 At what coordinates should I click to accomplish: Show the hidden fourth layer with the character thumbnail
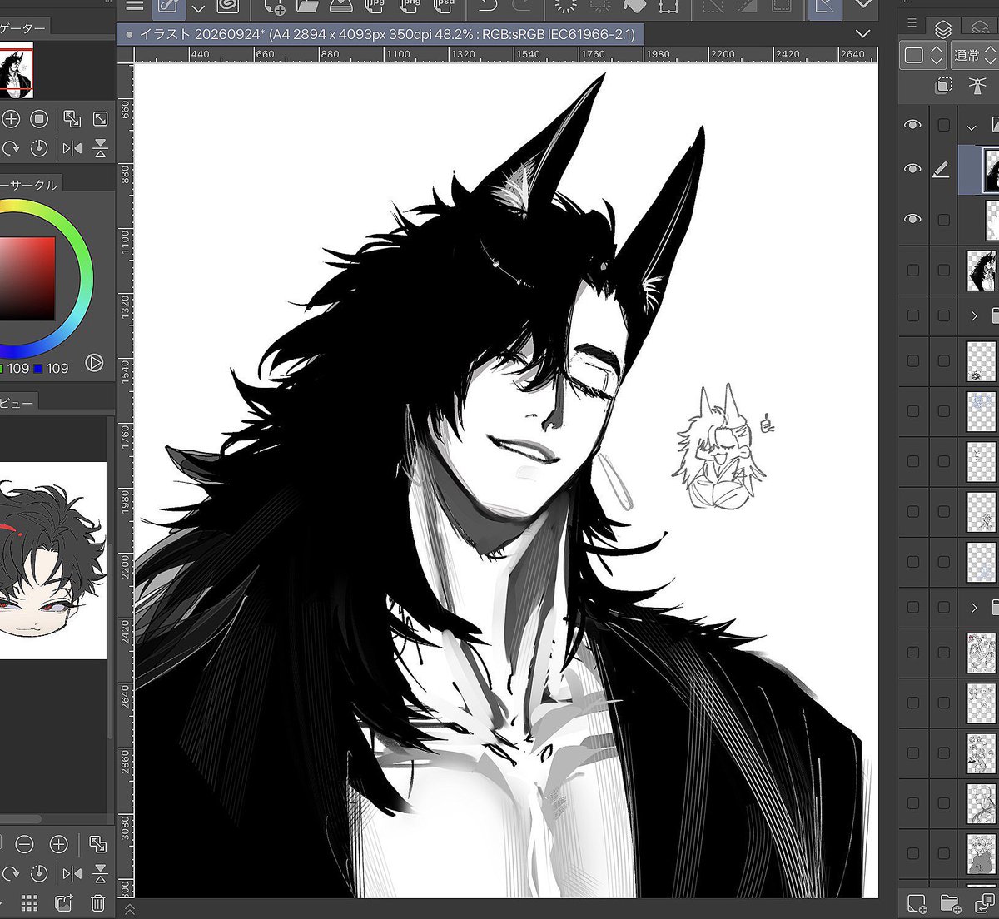(x=913, y=270)
